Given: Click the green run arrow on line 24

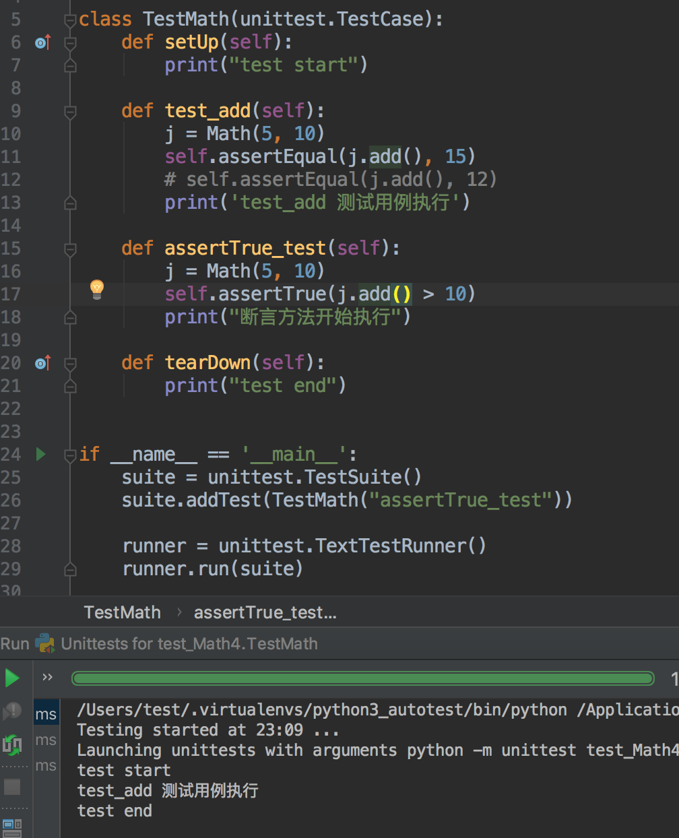Looking at the screenshot, I should coord(41,454).
